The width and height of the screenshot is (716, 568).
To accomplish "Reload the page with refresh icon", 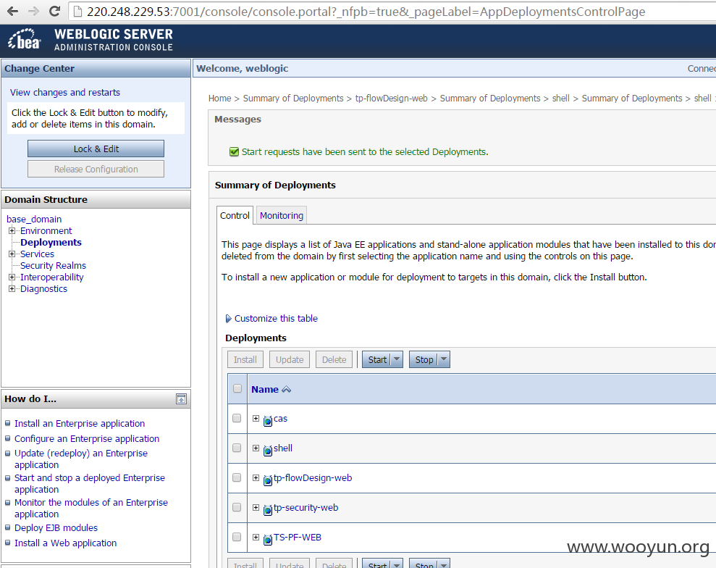I will click(x=55, y=11).
